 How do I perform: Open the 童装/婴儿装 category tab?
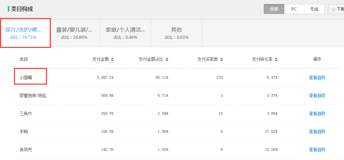coord(74,33)
